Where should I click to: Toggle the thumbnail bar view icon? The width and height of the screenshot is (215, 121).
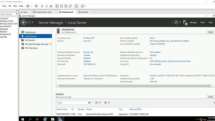click(61, 6)
